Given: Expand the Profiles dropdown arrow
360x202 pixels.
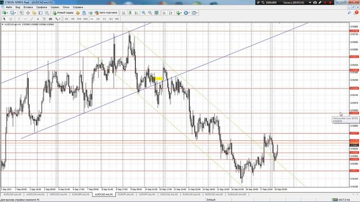Looking at the screenshot, I should click(15, 13).
